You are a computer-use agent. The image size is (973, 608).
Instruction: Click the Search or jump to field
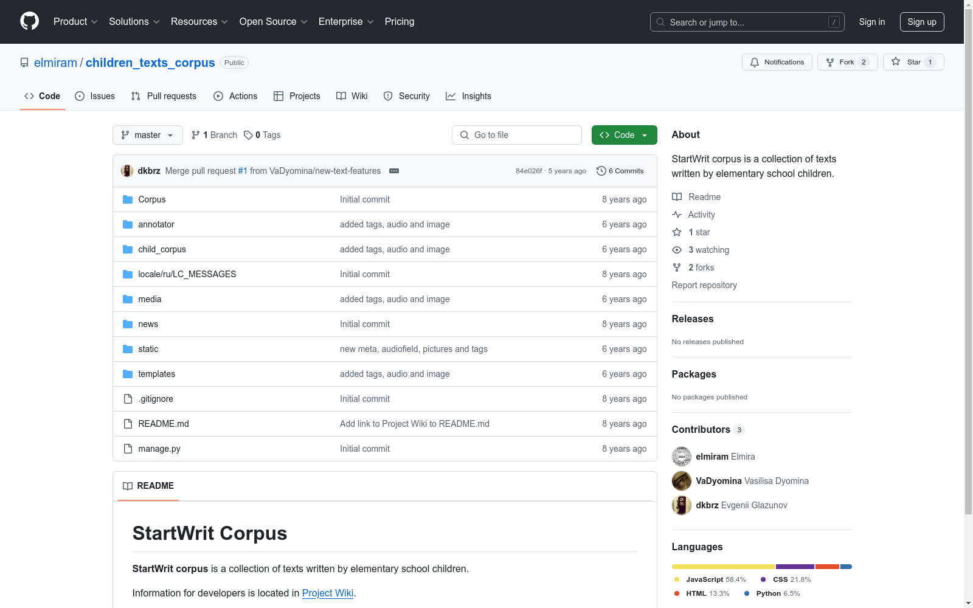point(747,22)
